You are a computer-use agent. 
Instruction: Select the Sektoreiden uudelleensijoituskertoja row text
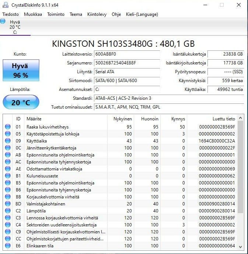62,225
